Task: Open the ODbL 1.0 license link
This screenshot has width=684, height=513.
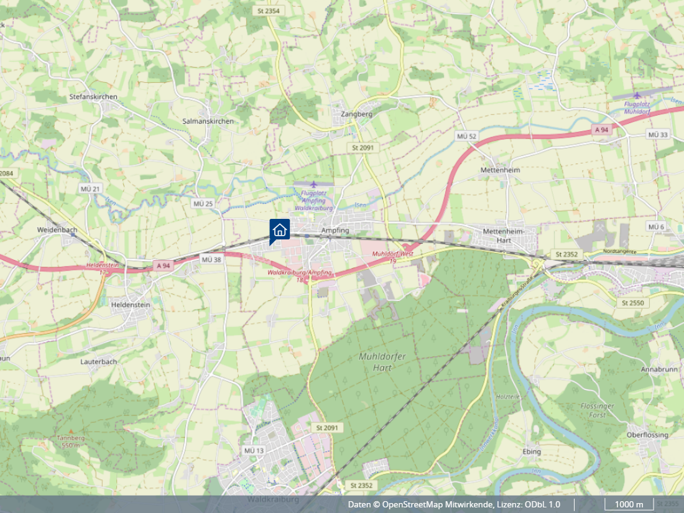Action: tap(542, 504)
